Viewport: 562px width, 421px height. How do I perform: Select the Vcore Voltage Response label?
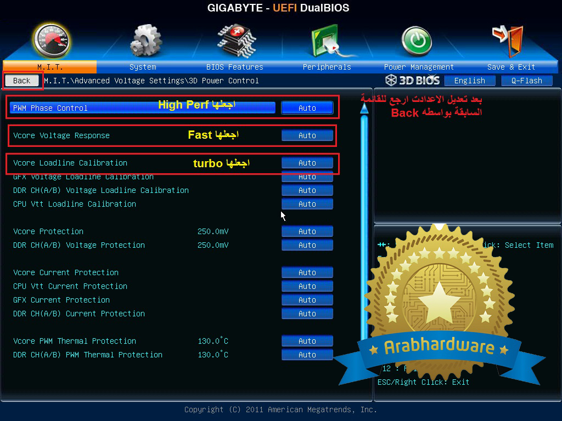click(61, 135)
